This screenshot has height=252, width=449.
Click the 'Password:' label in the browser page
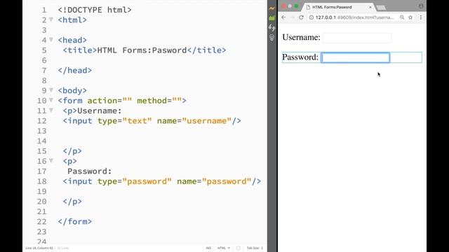(x=300, y=57)
